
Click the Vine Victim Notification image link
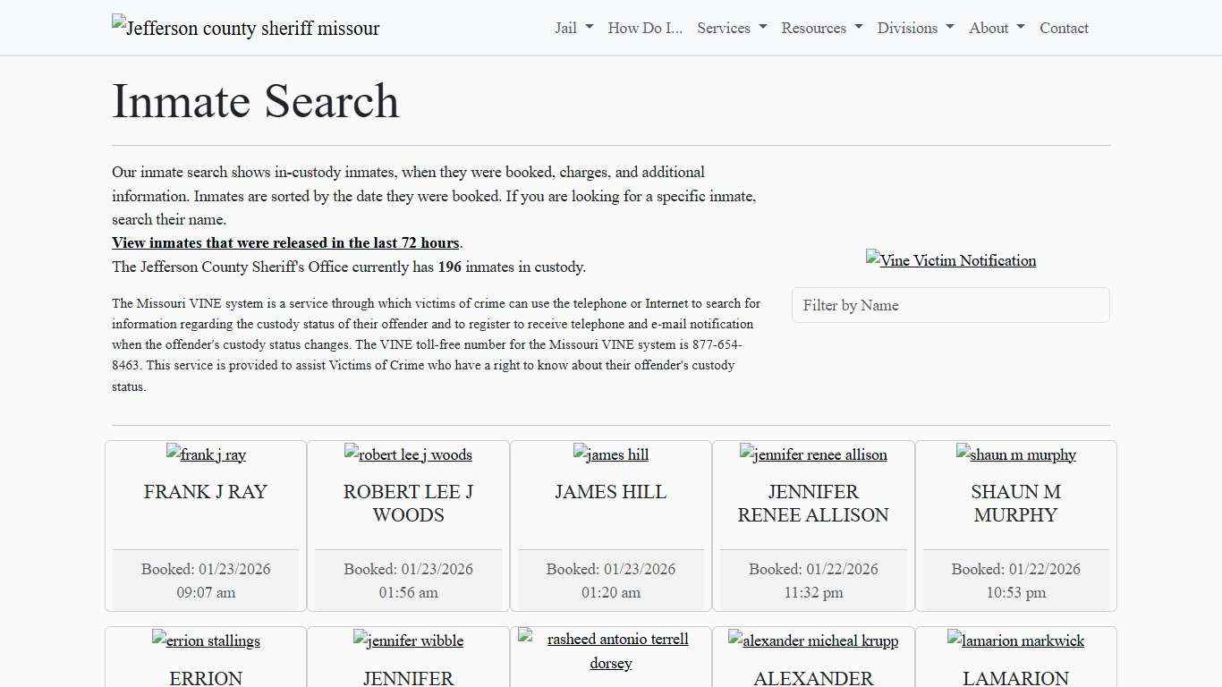click(x=950, y=260)
